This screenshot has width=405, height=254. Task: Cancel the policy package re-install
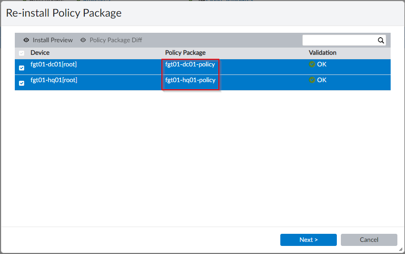[369, 240]
